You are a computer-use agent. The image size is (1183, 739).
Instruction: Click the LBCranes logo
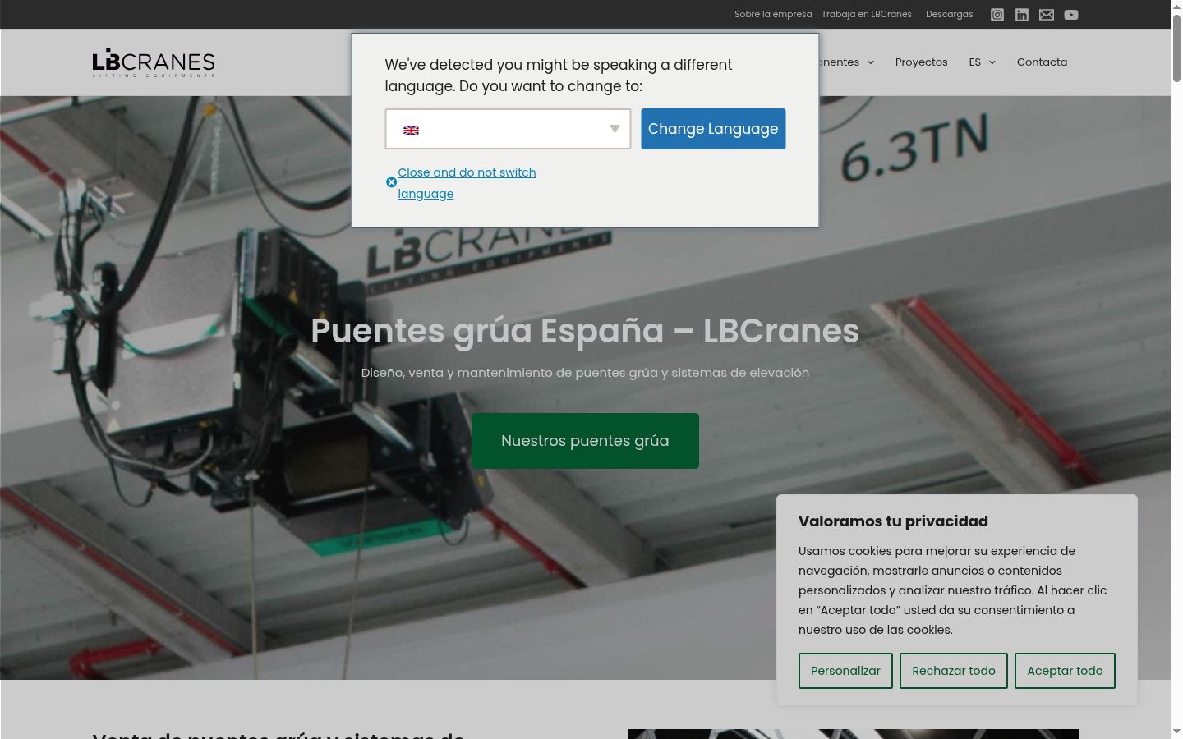point(154,62)
